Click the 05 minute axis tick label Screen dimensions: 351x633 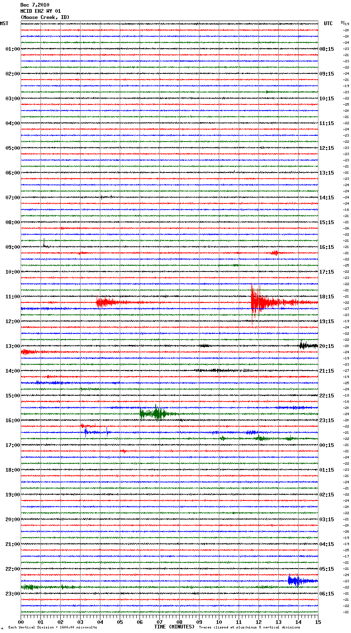tap(120, 622)
